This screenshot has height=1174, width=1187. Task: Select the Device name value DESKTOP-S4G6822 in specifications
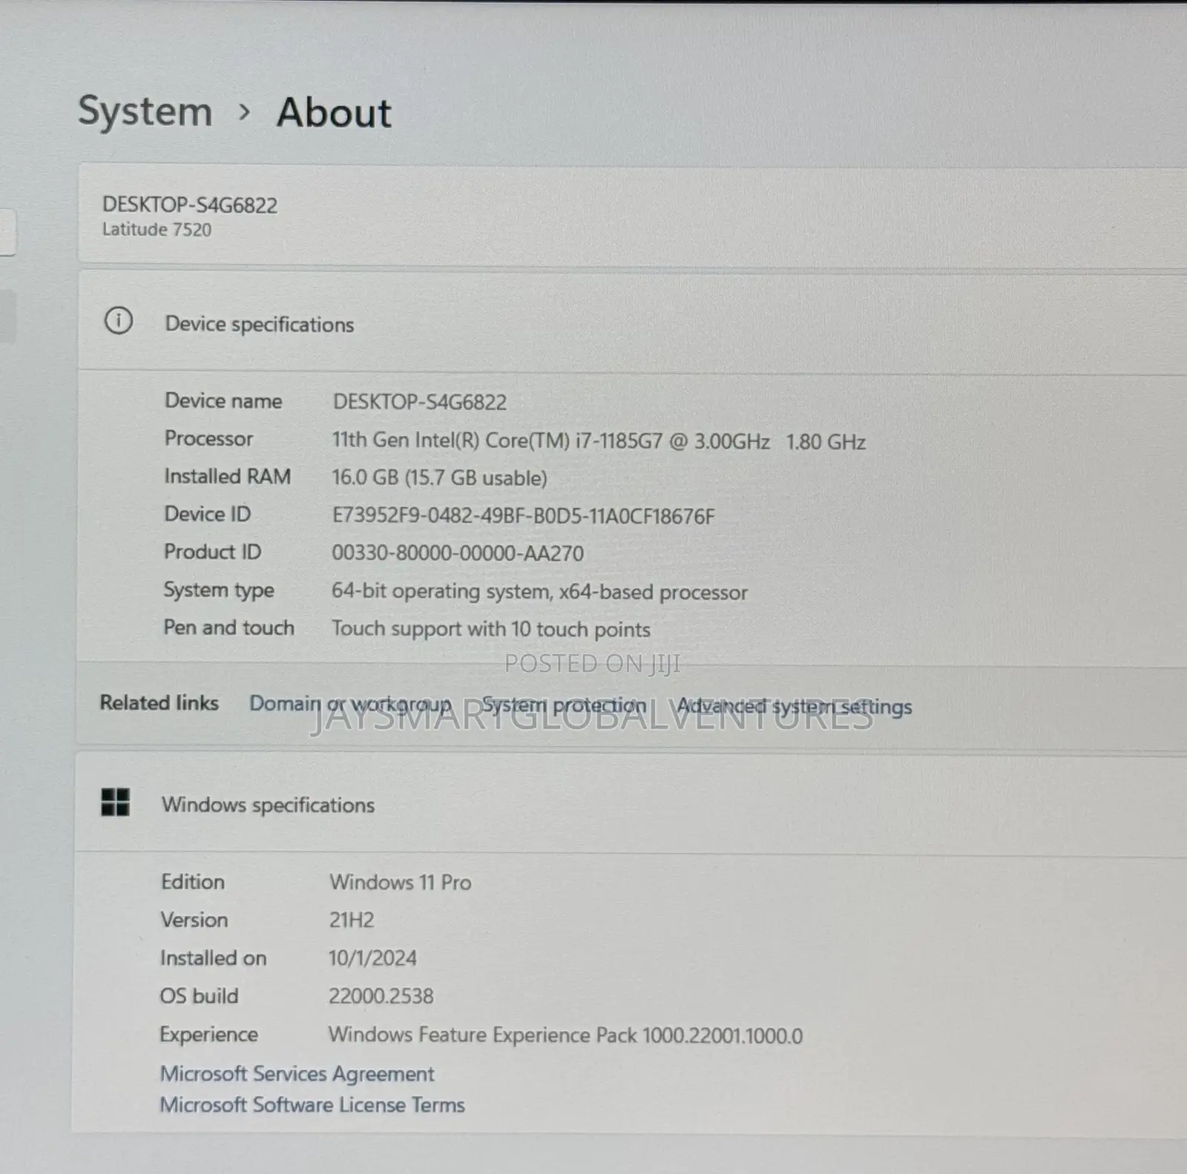[420, 402]
